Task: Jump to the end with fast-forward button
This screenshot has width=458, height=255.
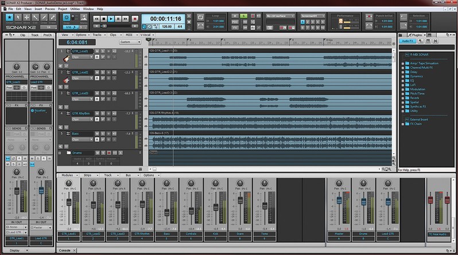Action: (x=126, y=19)
